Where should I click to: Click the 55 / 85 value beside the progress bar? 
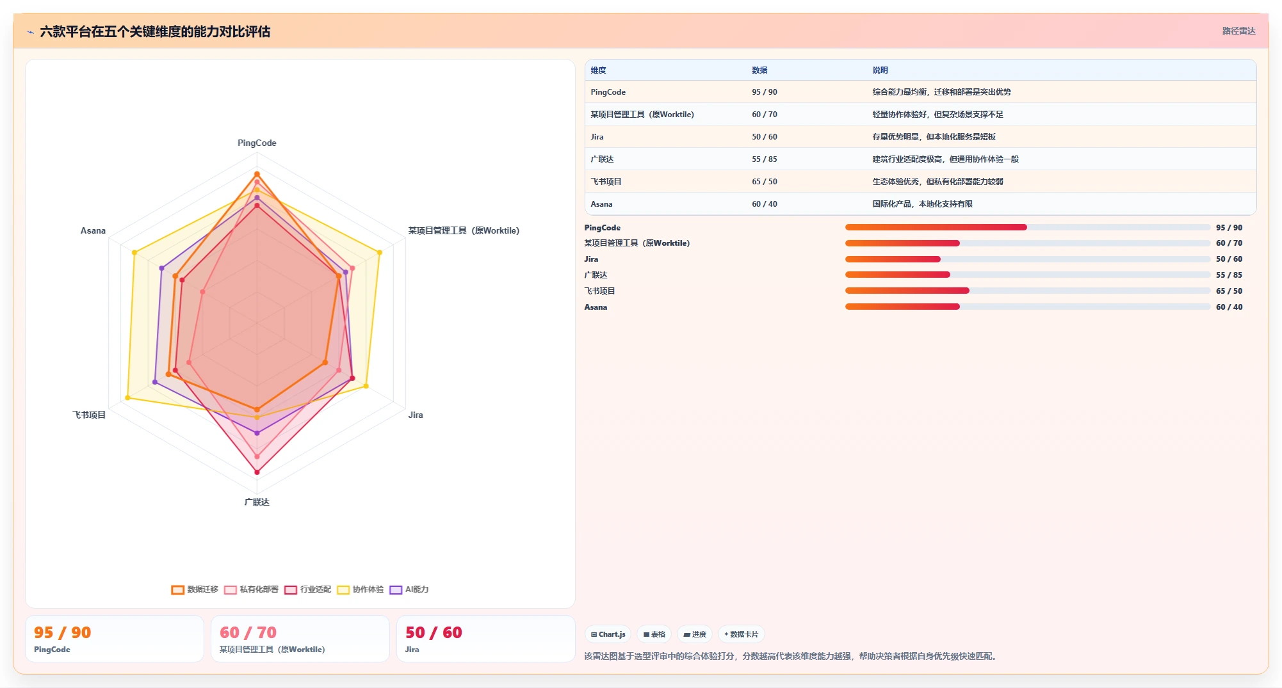(x=1229, y=275)
